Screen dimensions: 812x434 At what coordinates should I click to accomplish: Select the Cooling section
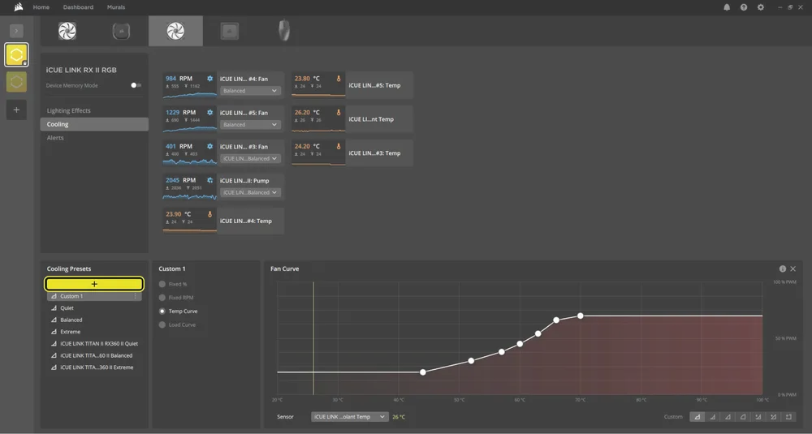[x=94, y=124]
